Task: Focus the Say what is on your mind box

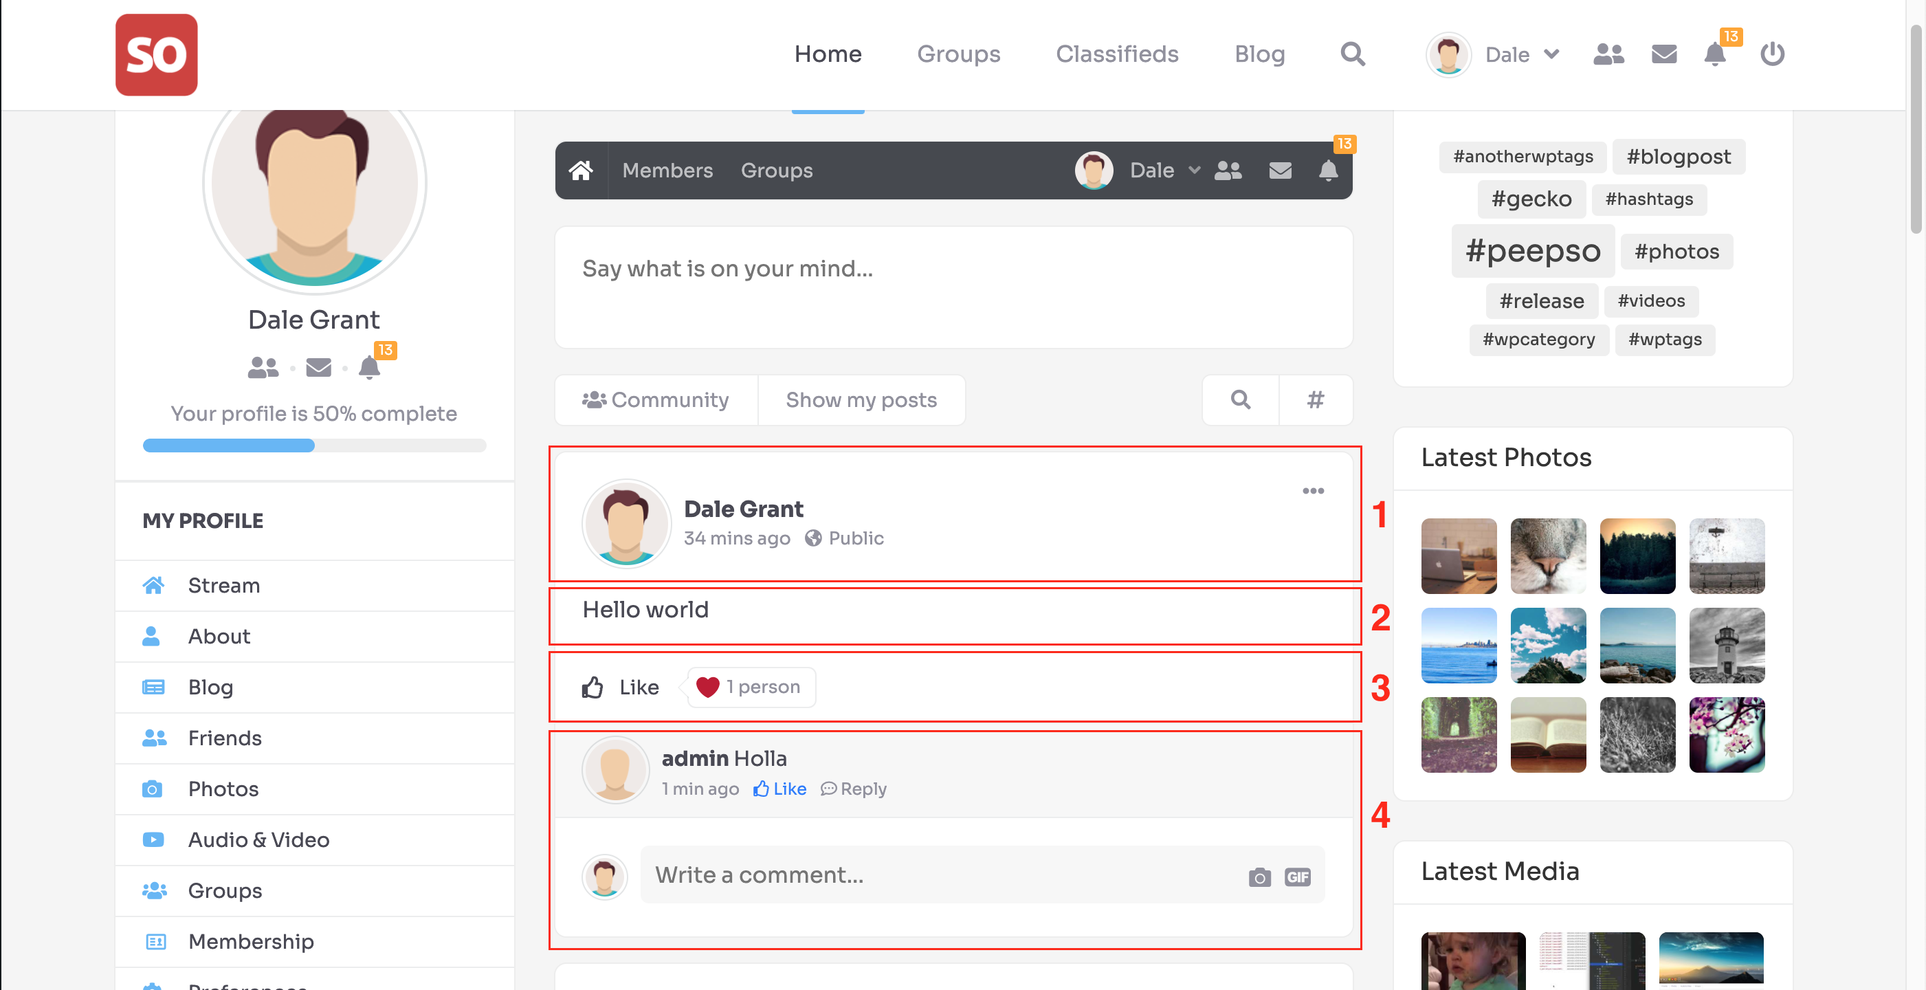Action: tap(953, 287)
